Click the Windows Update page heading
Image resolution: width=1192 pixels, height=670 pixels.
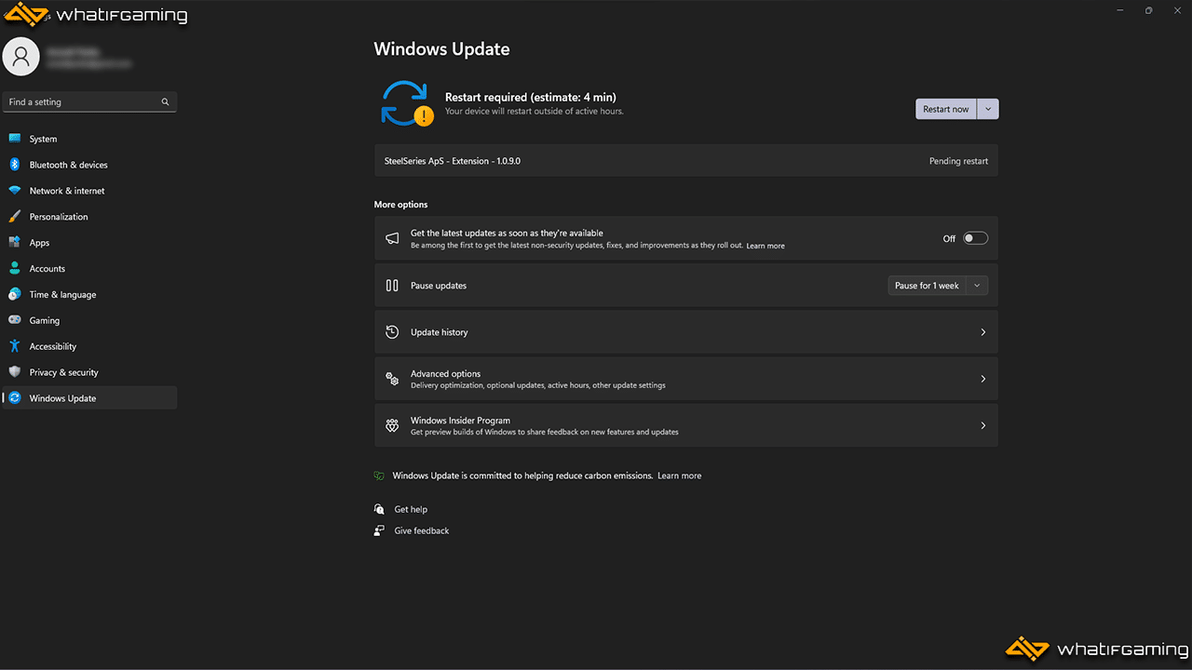click(x=441, y=49)
